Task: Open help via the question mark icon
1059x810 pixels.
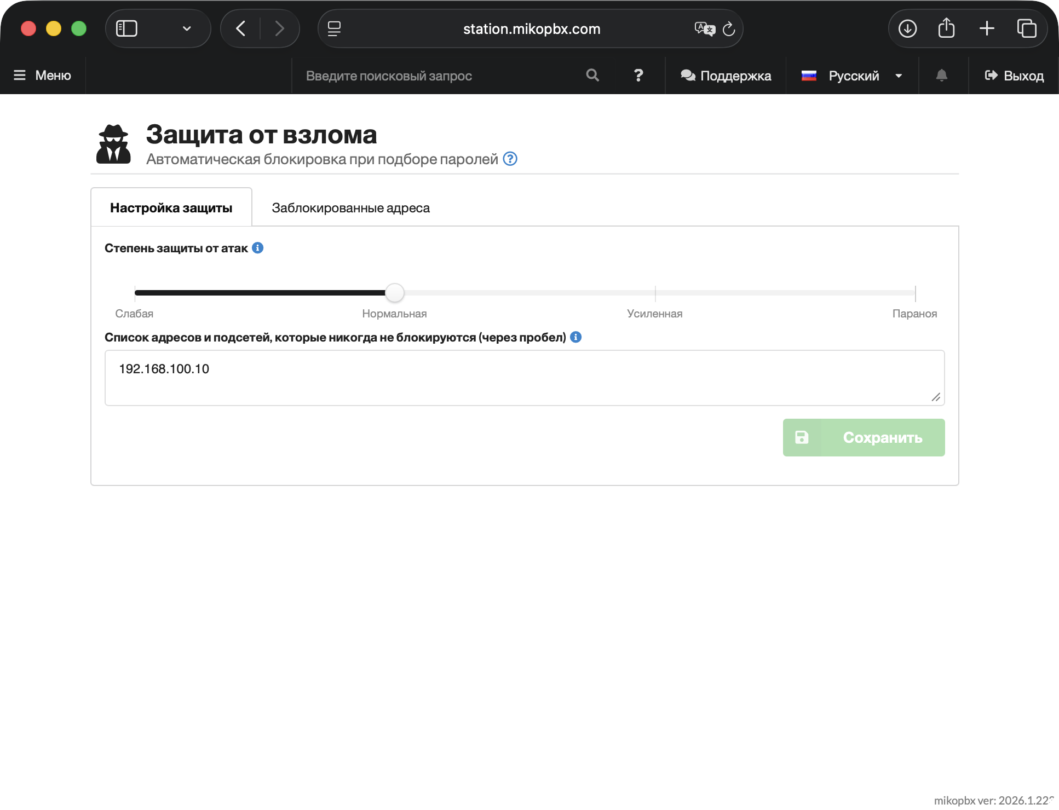Action: (x=638, y=76)
